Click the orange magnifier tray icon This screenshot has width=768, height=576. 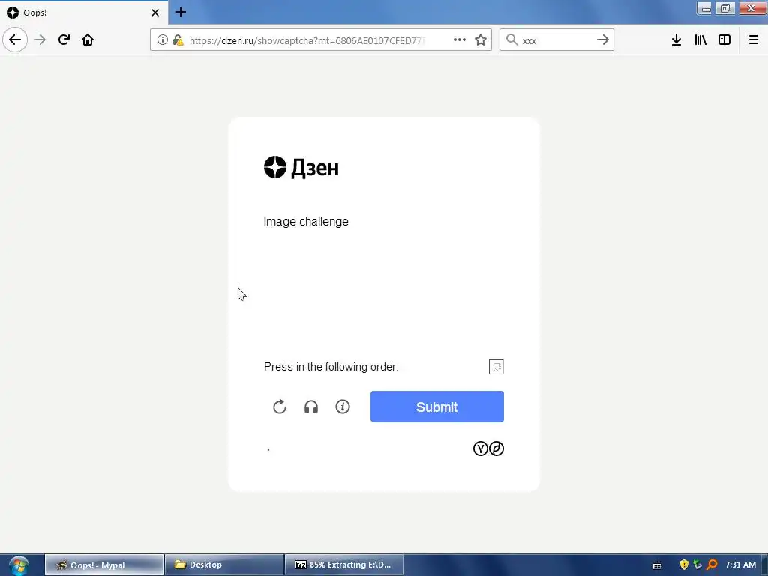[x=712, y=565]
